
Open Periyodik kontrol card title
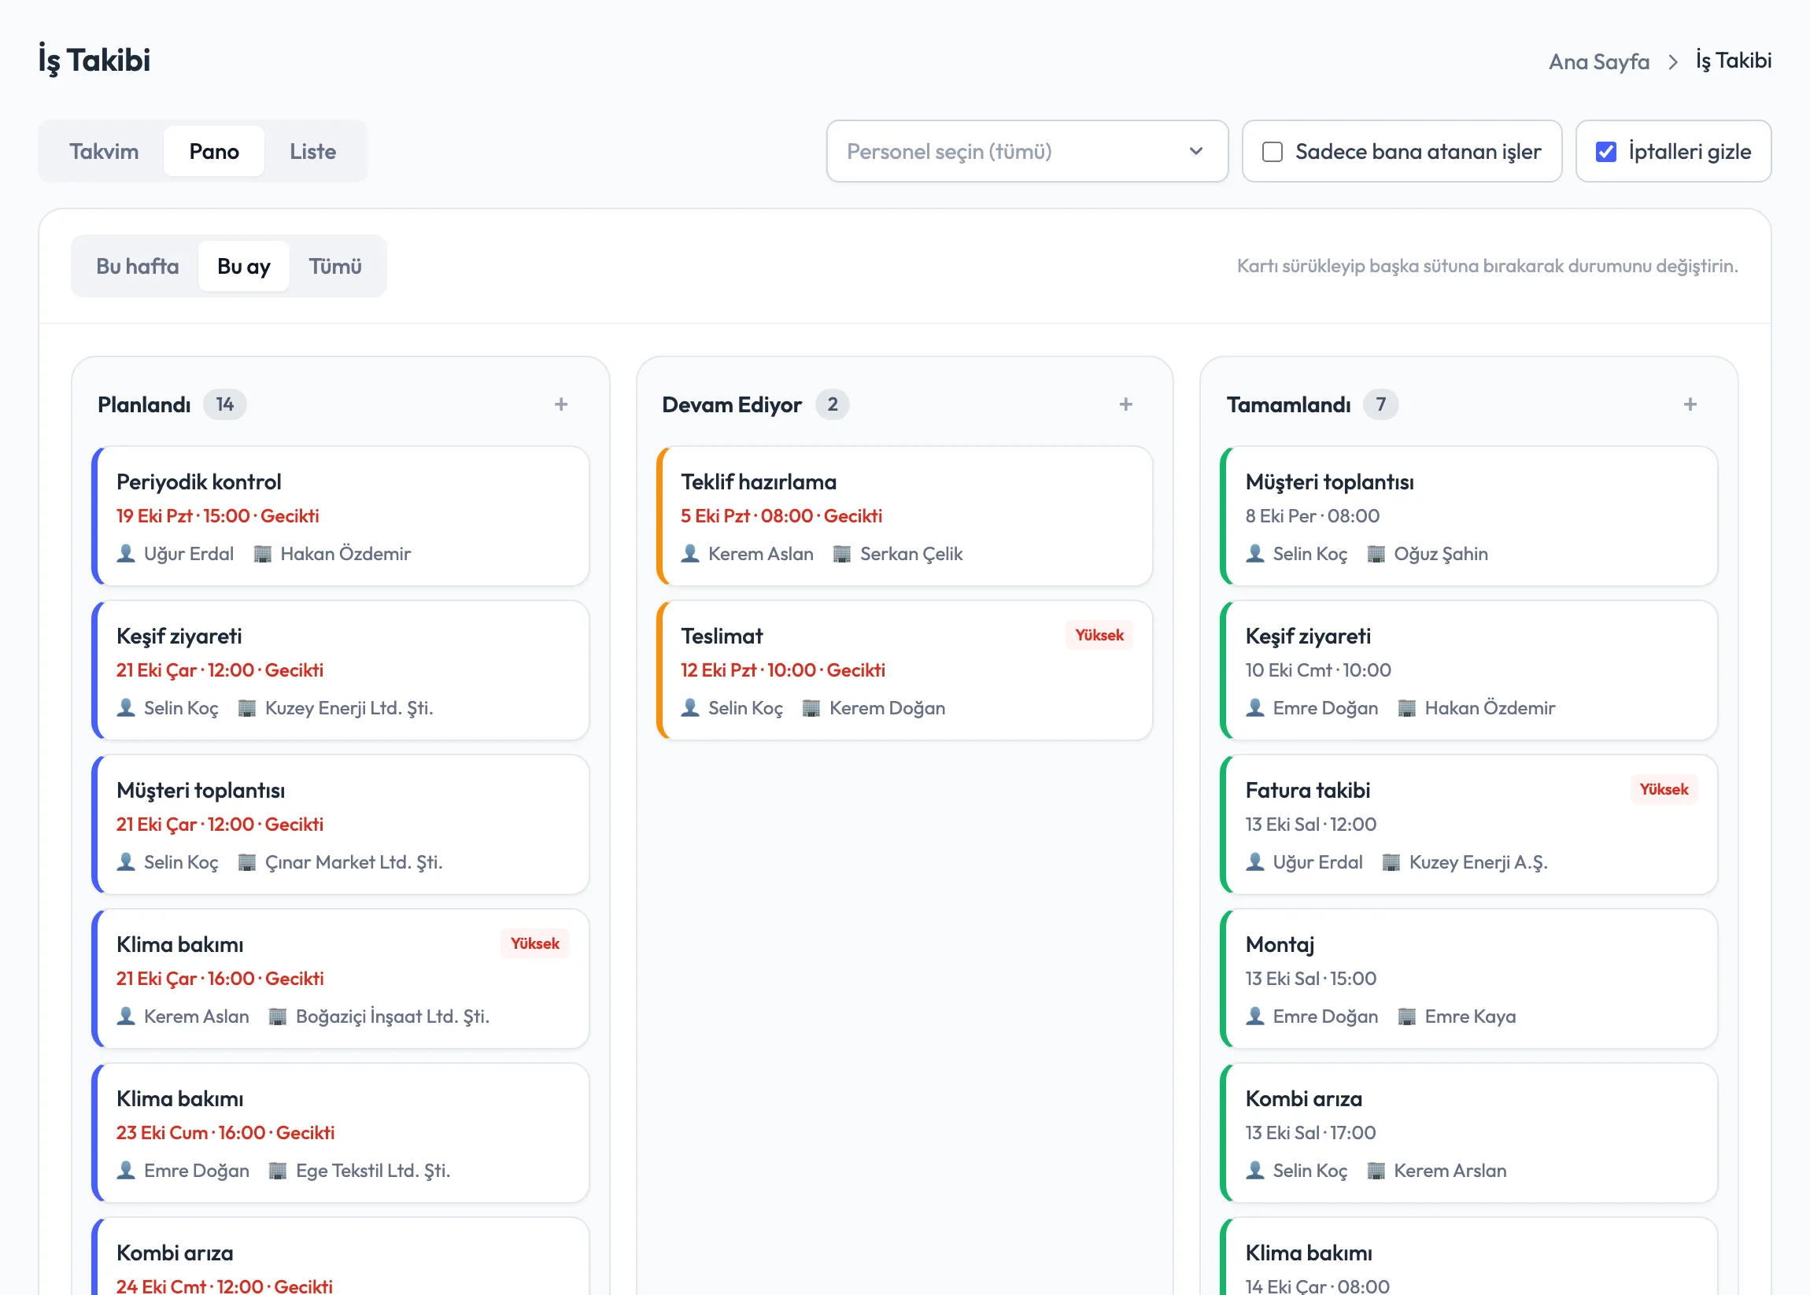point(198,481)
